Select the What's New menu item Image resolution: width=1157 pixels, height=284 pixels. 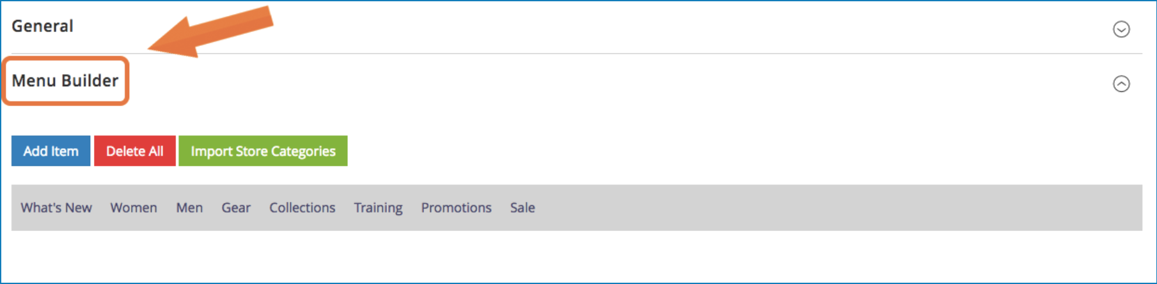click(x=56, y=207)
